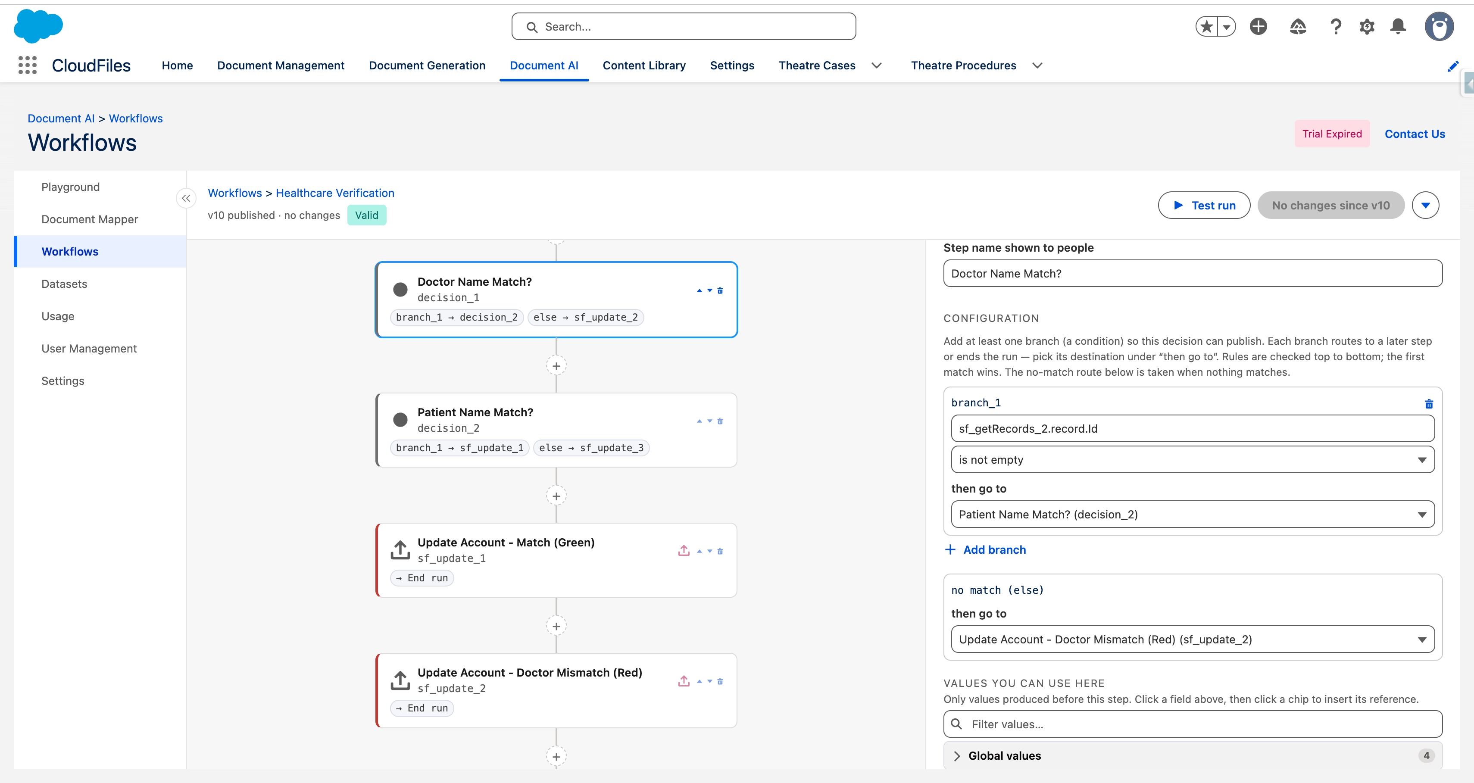Click the 'else → sf_update_2' branch chip

click(585, 318)
